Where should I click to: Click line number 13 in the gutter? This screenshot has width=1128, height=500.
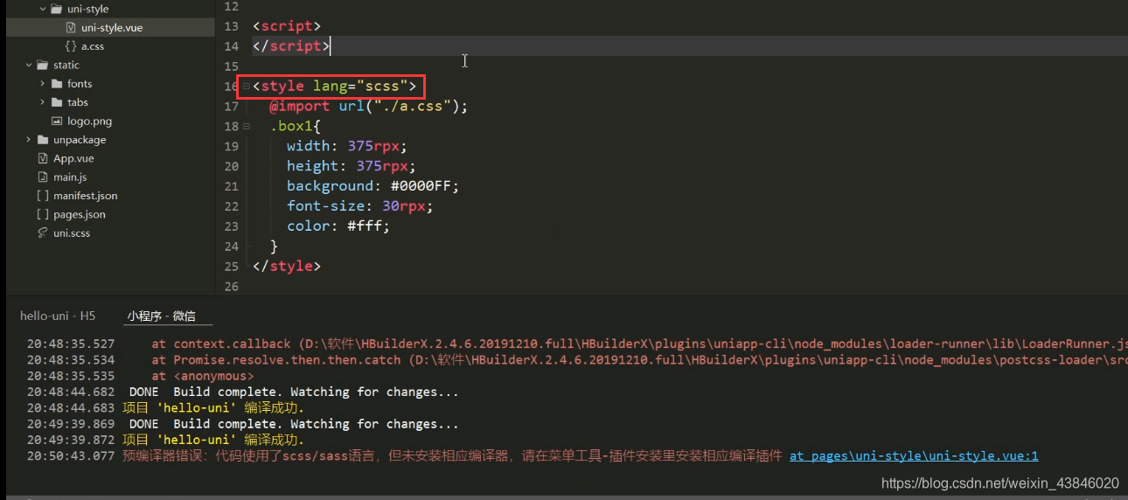231,27
